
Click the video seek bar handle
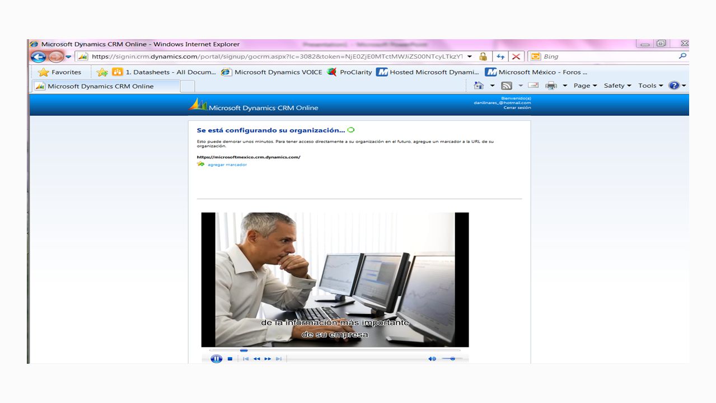click(244, 350)
